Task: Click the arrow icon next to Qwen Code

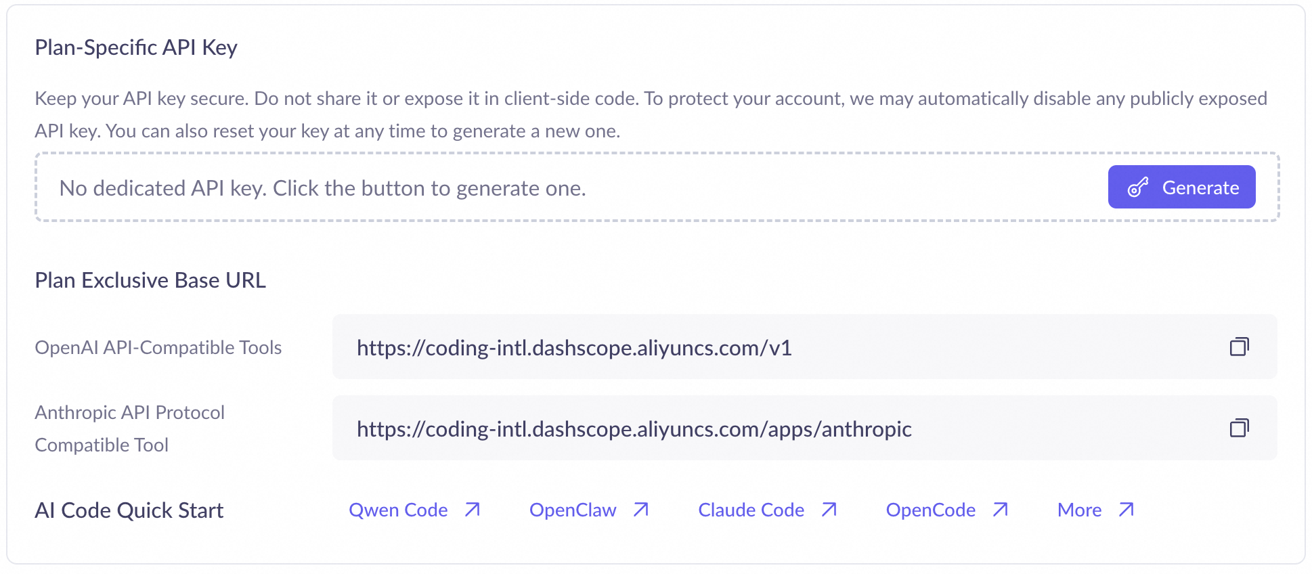Action: coord(473,510)
